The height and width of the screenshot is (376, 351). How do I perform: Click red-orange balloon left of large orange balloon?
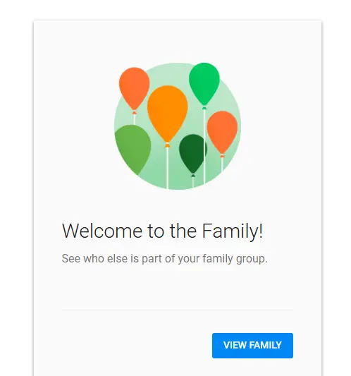[x=134, y=89]
